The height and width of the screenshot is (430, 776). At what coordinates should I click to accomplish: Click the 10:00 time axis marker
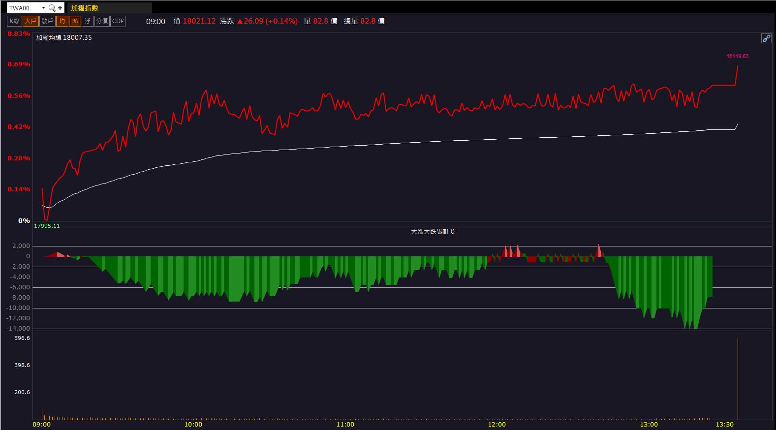(x=193, y=424)
